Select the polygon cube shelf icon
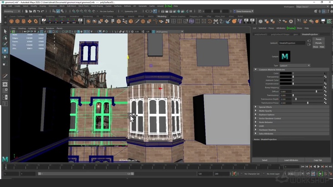333x187 pixels. 17,21
